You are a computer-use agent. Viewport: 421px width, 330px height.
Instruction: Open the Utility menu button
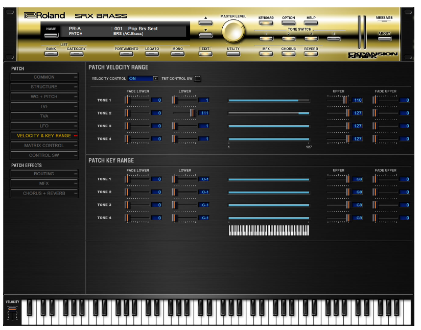233,54
